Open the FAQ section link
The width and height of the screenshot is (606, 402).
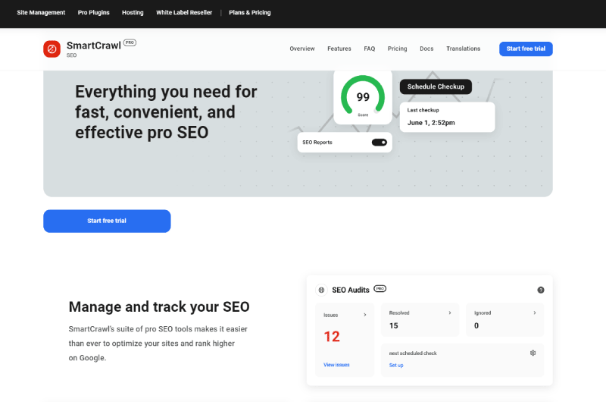pyautogui.click(x=370, y=49)
